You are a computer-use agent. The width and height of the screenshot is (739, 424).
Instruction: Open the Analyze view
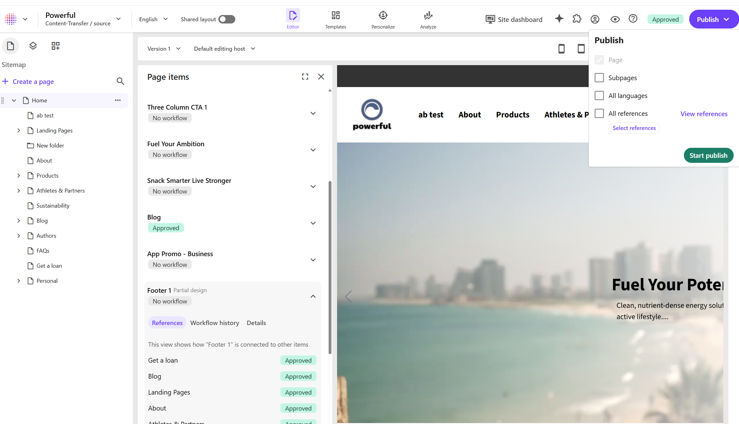coord(428,19)
